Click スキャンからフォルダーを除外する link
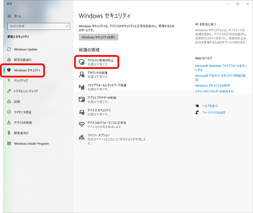The image size is (253, 213). tap(214, 91)
